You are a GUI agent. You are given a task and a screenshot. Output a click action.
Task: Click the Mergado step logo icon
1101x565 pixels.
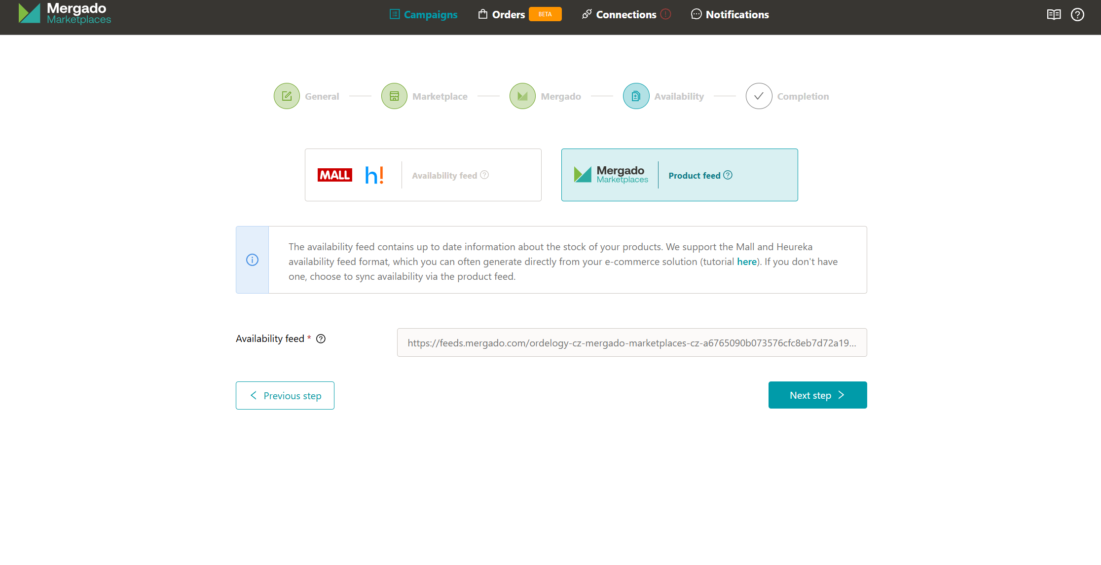(522, 96)
